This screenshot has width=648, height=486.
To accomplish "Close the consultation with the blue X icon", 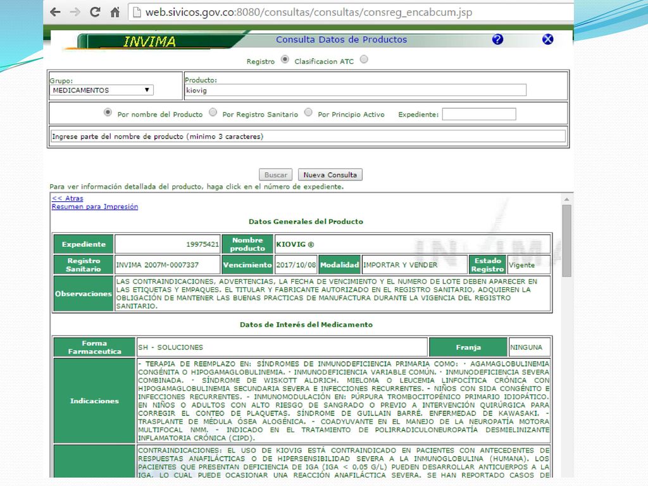I will (547, 39).
